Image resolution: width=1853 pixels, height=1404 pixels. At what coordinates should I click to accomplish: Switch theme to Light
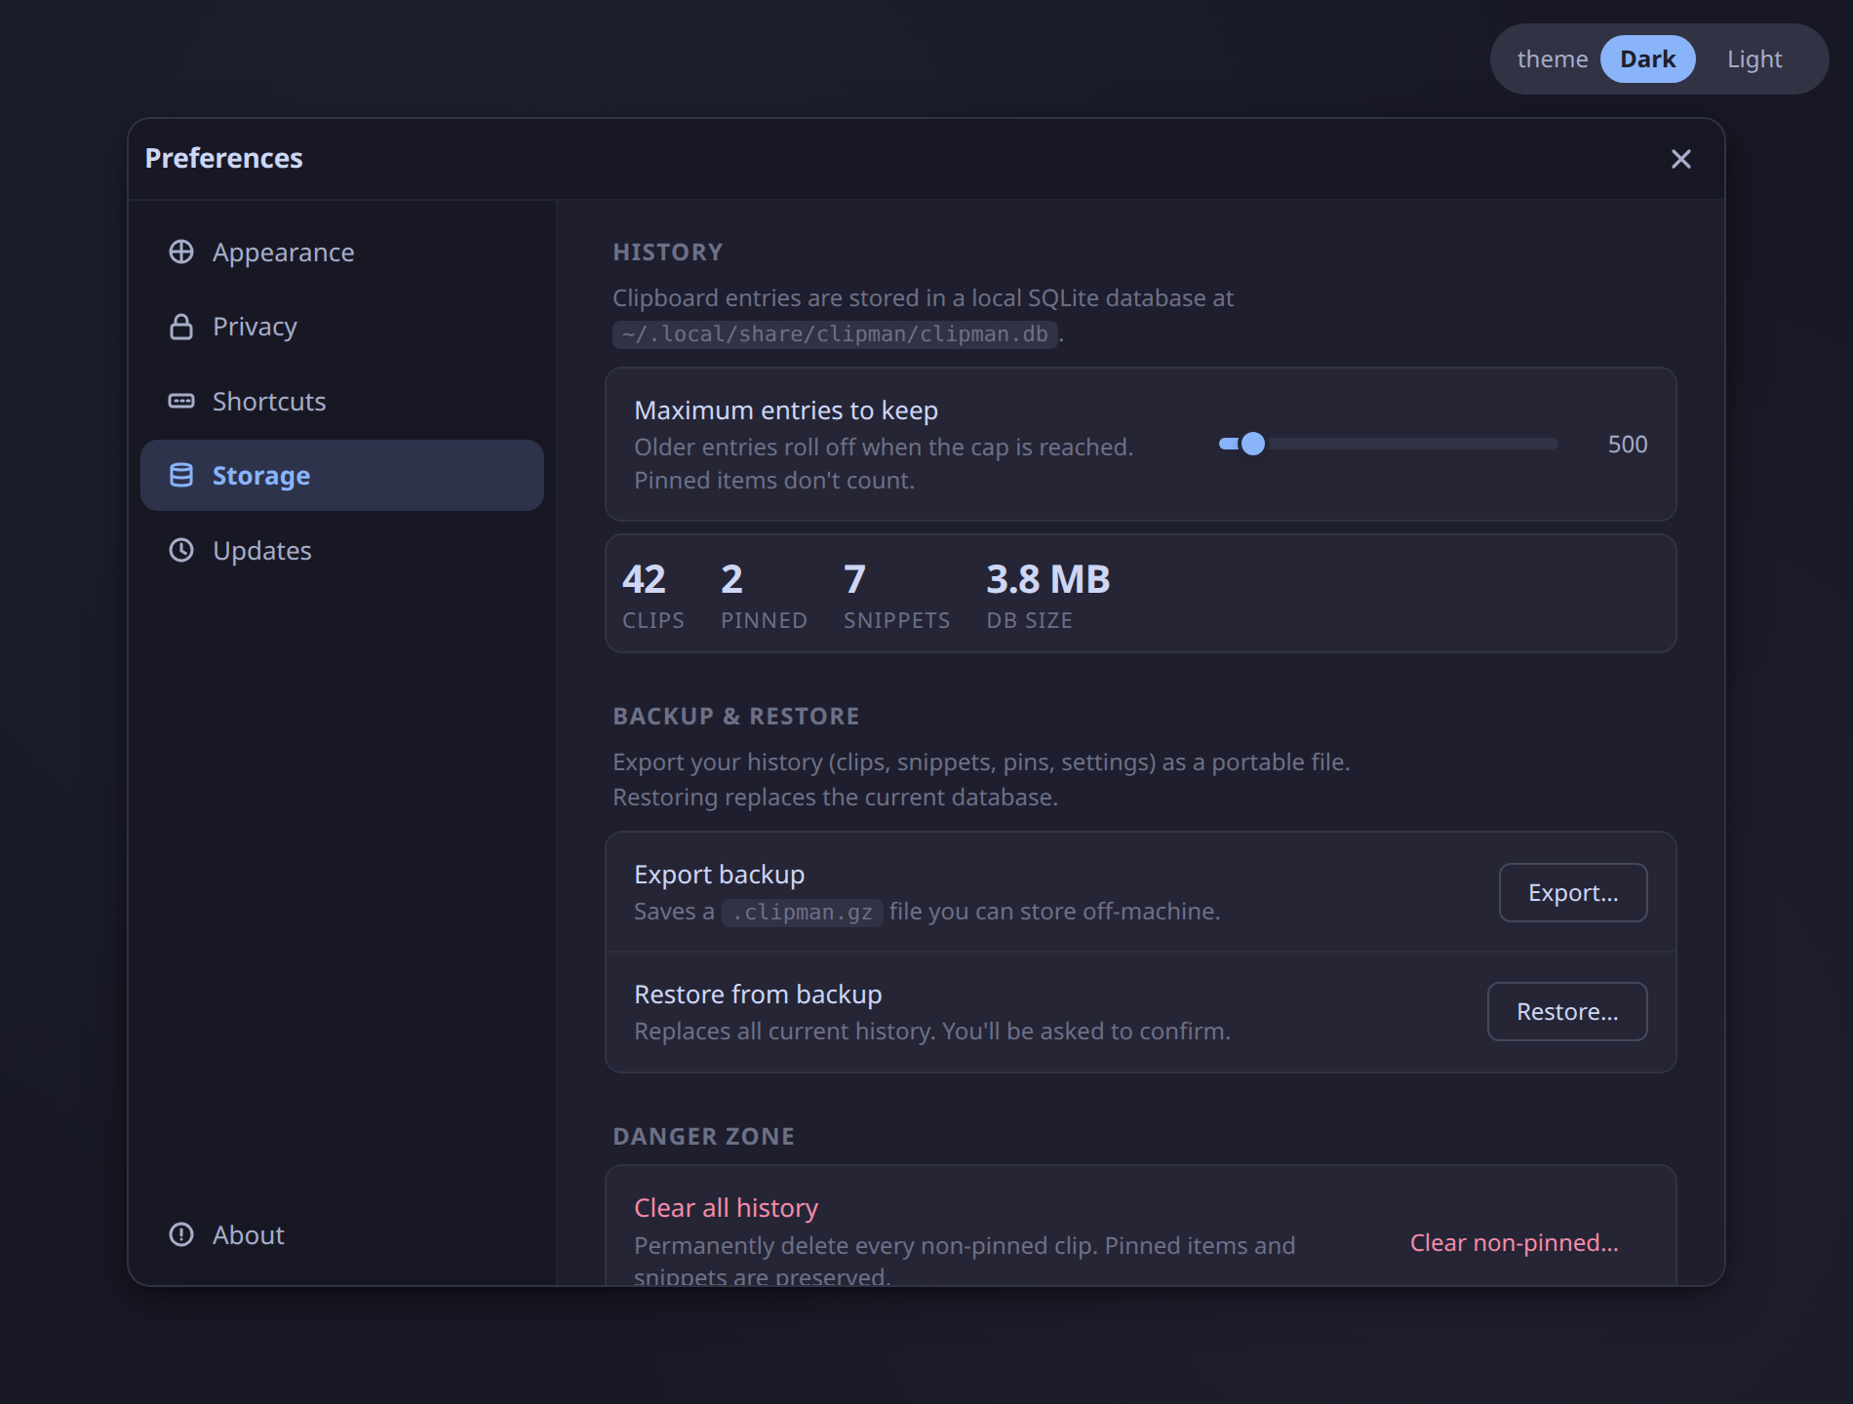[1754, 59]
